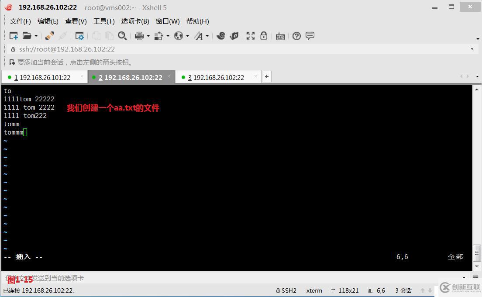Close tab 1 192.168.26.101:22
This screenshot has height=297, width=482.
(x=82, y=76)
